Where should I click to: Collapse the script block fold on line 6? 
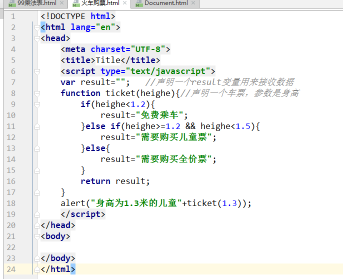37,71
